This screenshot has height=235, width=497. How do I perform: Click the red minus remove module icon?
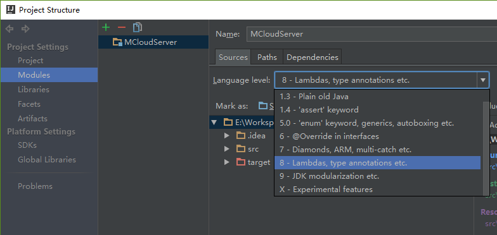[x=122, y=28]
